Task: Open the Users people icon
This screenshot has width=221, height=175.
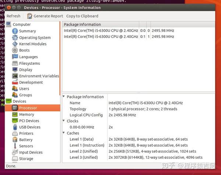Action: (x=15, y=88)
